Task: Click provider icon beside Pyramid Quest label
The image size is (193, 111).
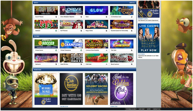Action: tap(132, 31)
